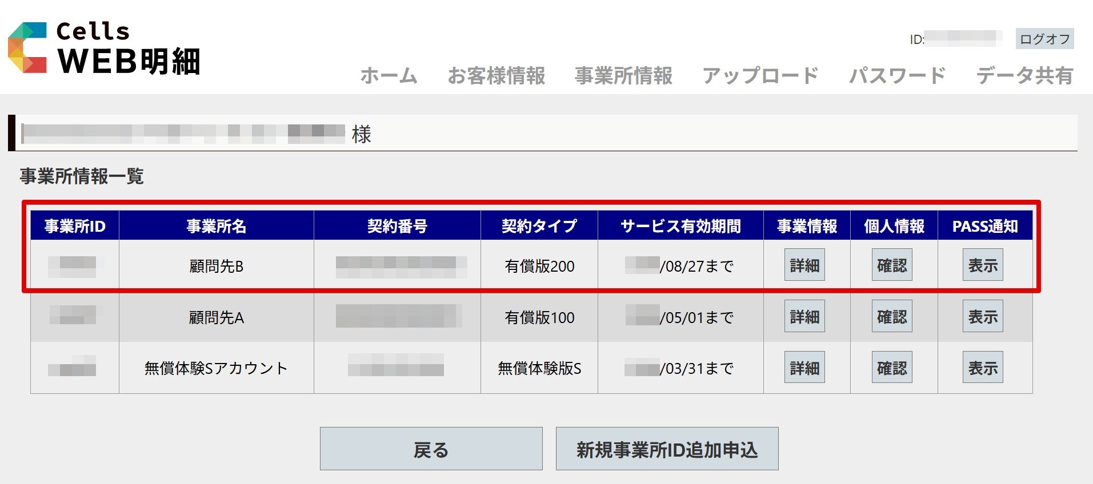Screen dimensions: 1093x484
Task: Open the ホーム menu
Action: pos(389,76)
